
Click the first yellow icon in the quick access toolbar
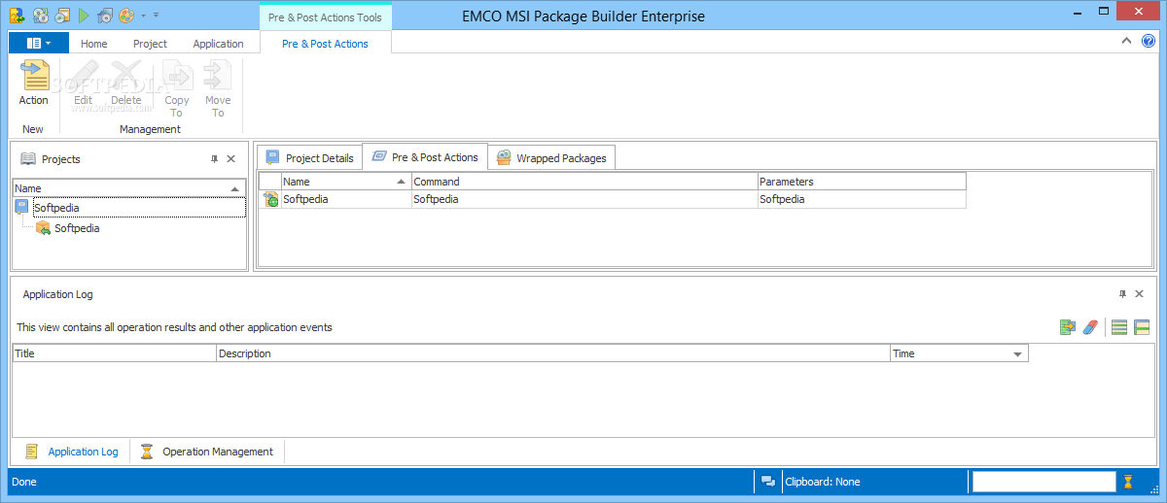click(17, 16)
